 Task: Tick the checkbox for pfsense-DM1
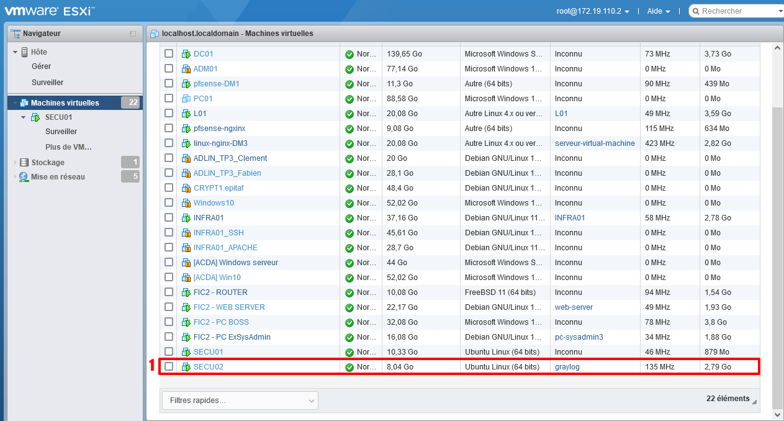tap(169, 84)
